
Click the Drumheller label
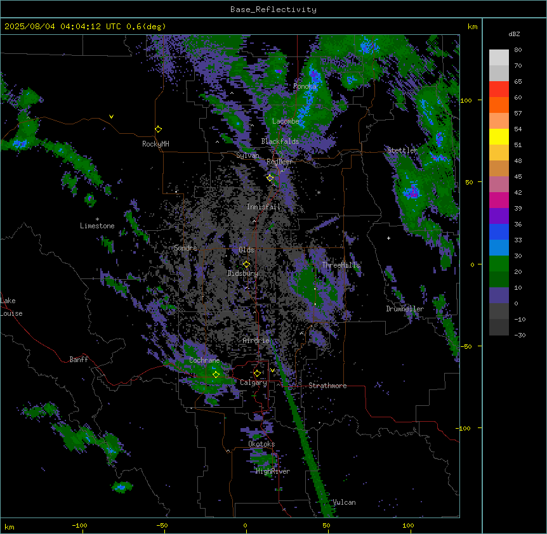pyautogui.click(x=405, y=309)
